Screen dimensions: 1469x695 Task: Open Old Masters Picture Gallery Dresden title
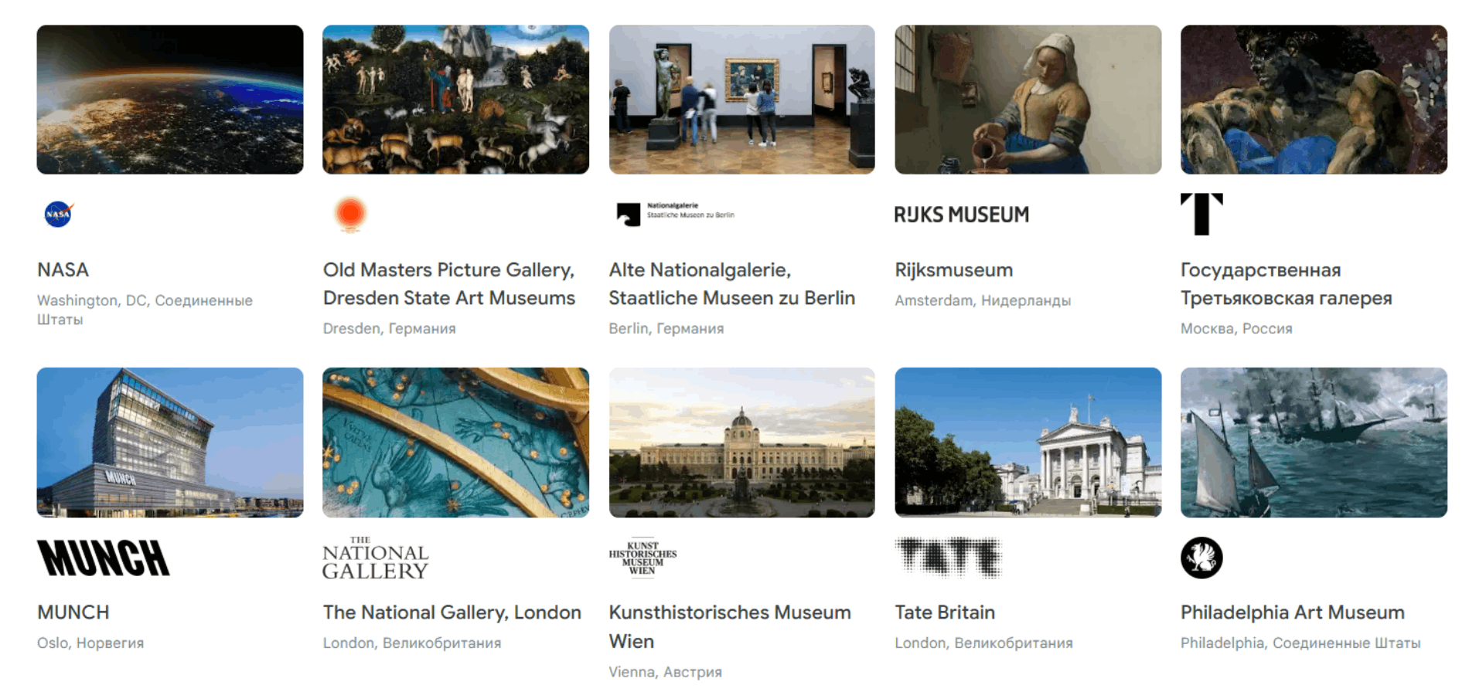448,283
